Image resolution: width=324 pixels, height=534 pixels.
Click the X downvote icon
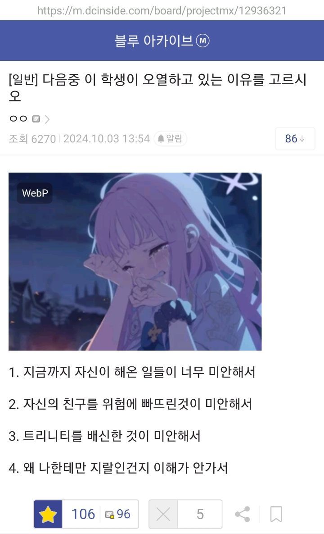pyautogui.click(x=163, y=514)
